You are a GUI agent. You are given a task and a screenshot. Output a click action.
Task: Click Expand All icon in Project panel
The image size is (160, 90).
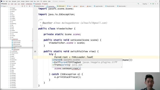coord(24,6)
